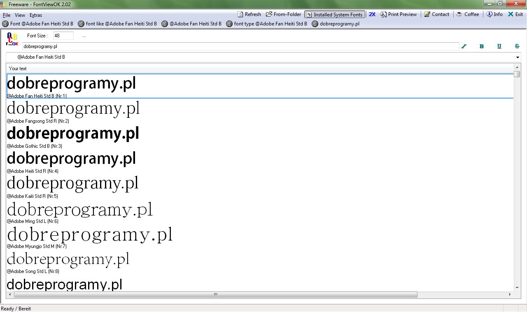Screen dimensions: 527x312
Task: Expand the font name dropdown
Action: tap(518, 57)
